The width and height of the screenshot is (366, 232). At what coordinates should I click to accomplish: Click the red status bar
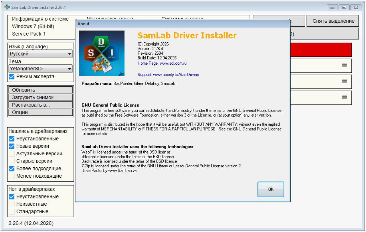(321, 50)
